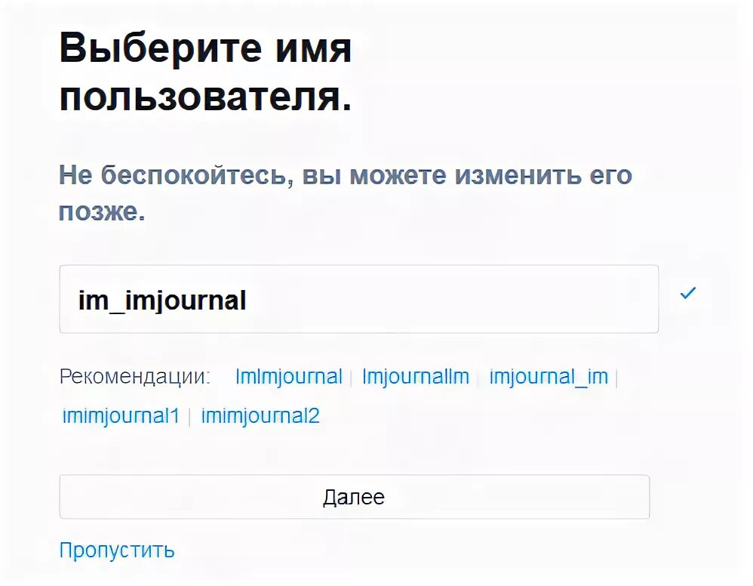Skip this step via Пропустить

[x=117, y=550]
